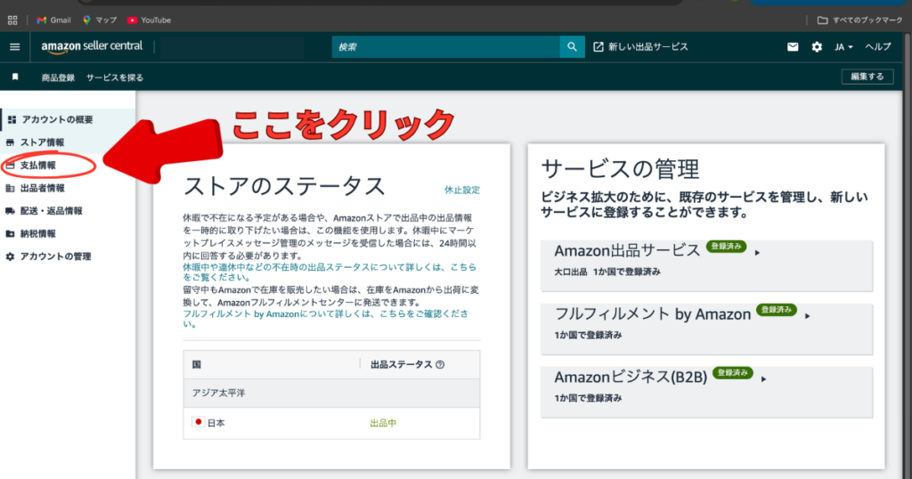Open the messages envelope icon

pos(793,47)
